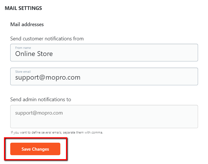The height and width of the screenshot is (164, 208).
Task: Click the Save Changes button
Action: [35, 149]
